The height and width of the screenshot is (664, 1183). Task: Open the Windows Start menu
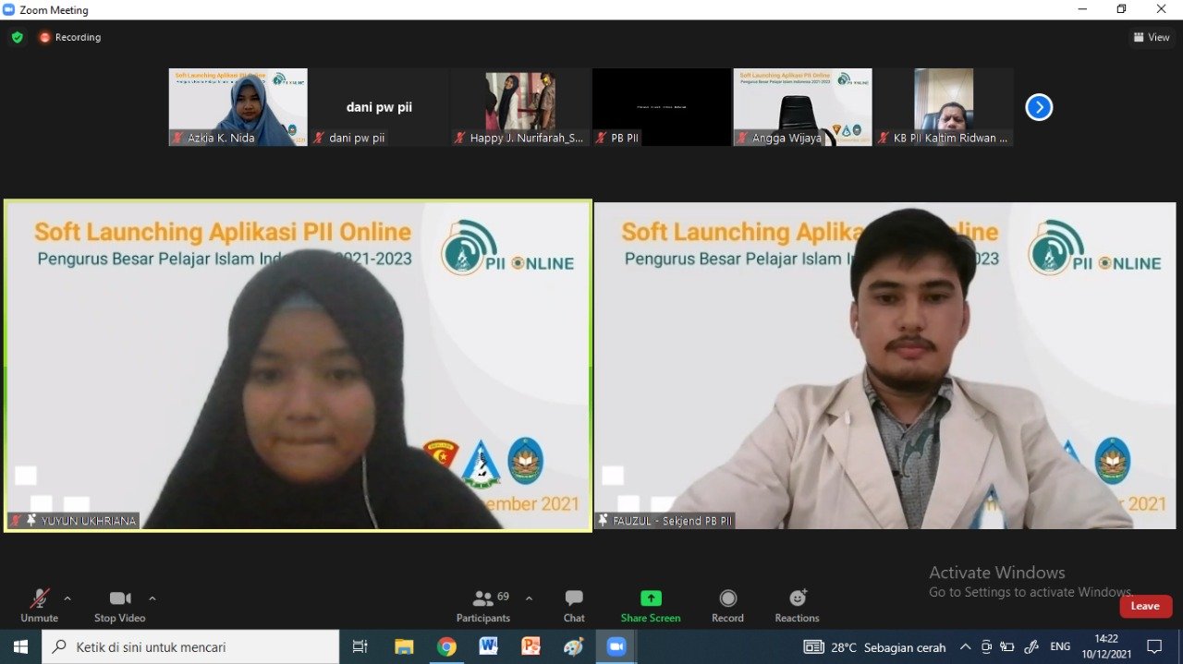[20, 646]
